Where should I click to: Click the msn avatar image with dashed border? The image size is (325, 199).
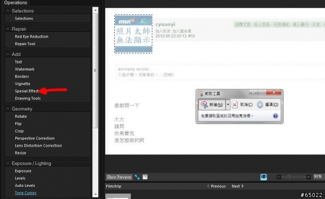pyautogui.click(x=133, y=34)
